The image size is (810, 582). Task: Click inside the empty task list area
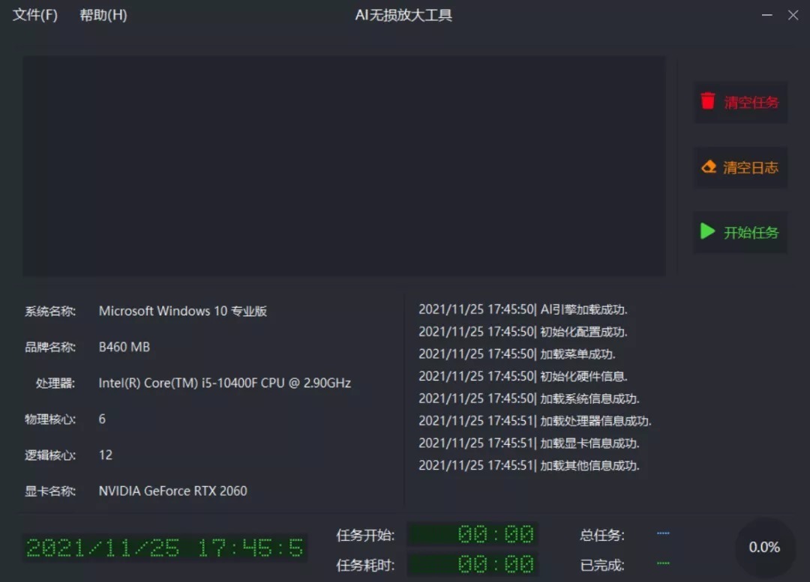click(x=343, y=166)
